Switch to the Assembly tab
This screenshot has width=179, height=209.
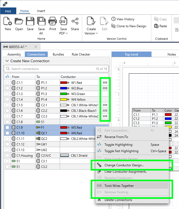coord(14,54)
